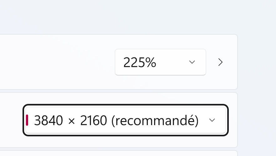Click the "3840" figure in the resolution field
Image resolution: width=276 pixels, height=156 pixels.
[x=48, y=120]
